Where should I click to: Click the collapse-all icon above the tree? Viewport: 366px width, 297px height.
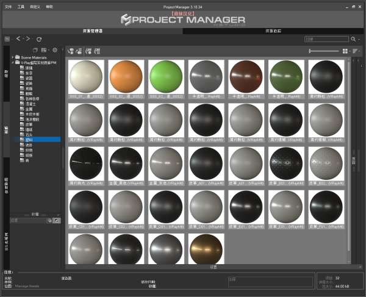pyautogui.click(x=35, y=50)
